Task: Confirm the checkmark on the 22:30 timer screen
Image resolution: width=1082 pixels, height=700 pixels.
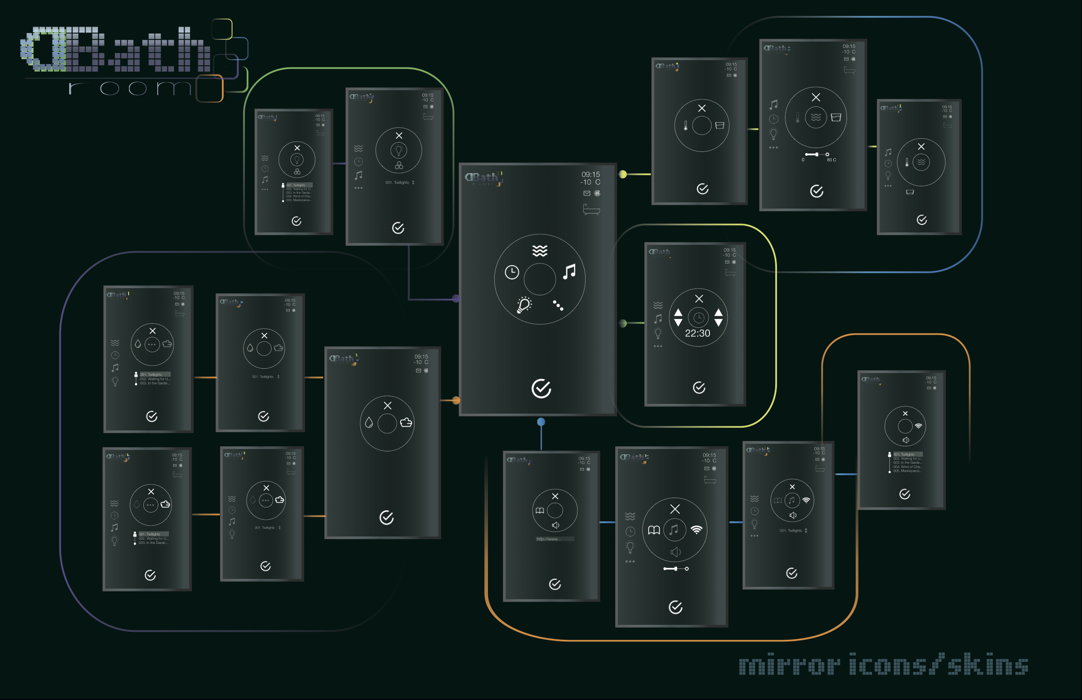Action: 699,387
